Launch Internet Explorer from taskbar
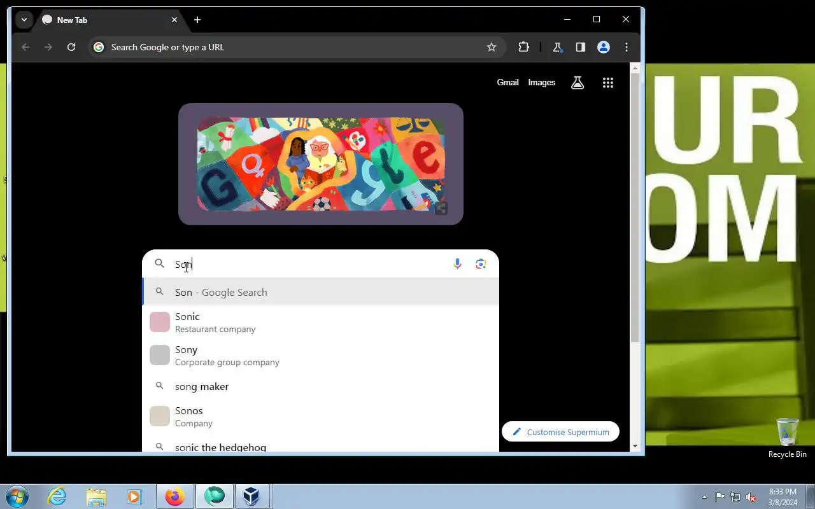This screenshot has width=815, height=509. pyautogui.click(x=57, y=496)
